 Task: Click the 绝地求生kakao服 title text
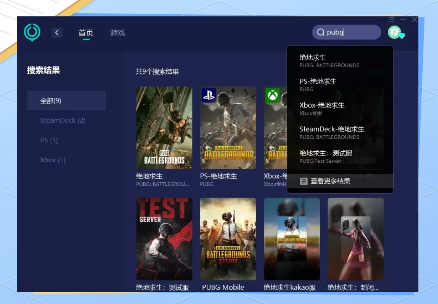pos(290,287)
